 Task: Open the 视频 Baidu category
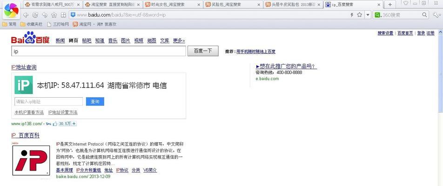139,40
